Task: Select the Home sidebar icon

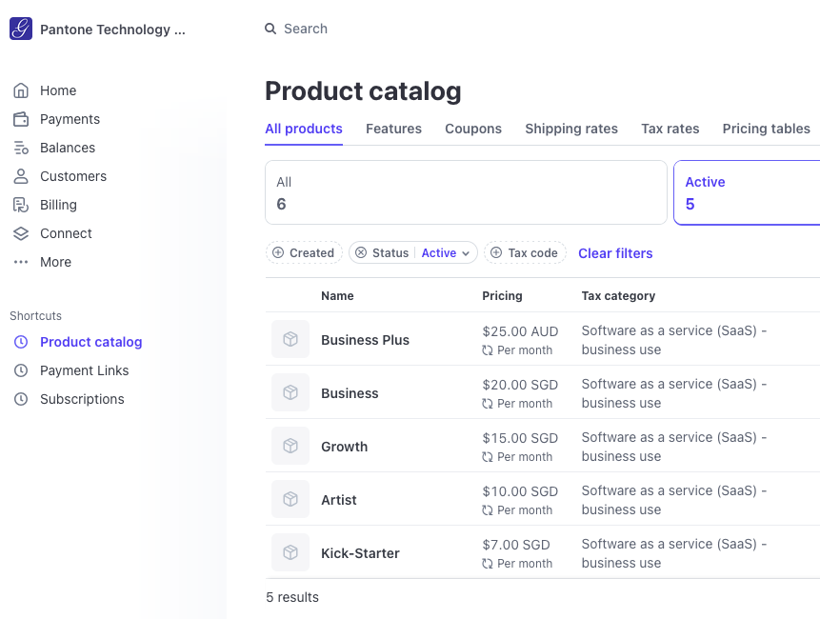Action: 19,90
